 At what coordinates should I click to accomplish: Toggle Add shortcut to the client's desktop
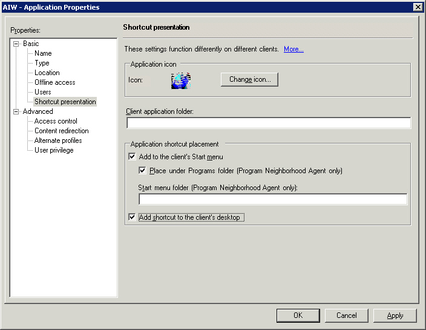click(133, 217)
